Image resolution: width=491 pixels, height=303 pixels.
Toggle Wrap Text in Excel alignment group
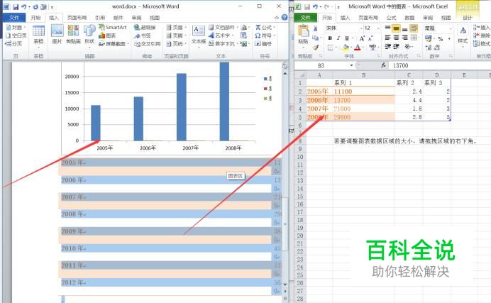[x=414, y=28]
